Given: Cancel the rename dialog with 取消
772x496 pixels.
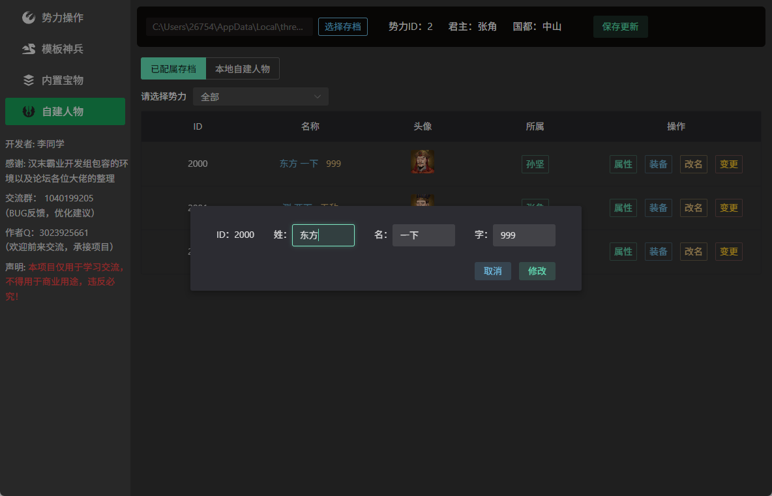Looking at the screenshot, I should pos(492,271).
